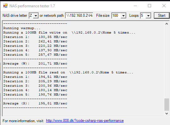
Task: Click the write Iteration 4: 137,90 MB/sec line
Action: pyautogui.click(x=35, y=50)
